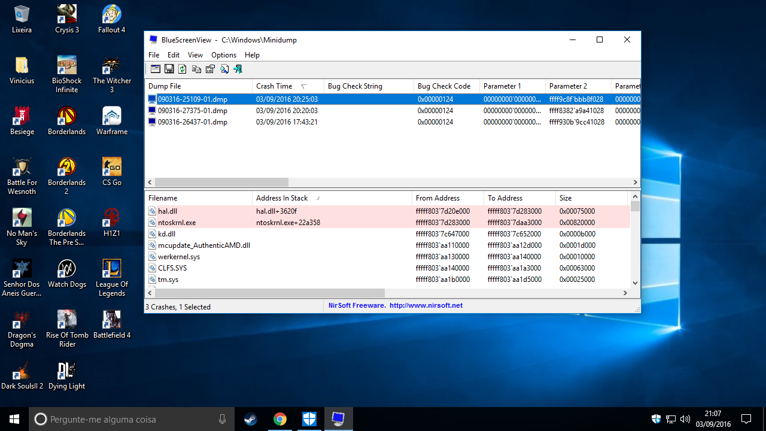
Task: Sort by Filename column header
Action: [199, 198]
